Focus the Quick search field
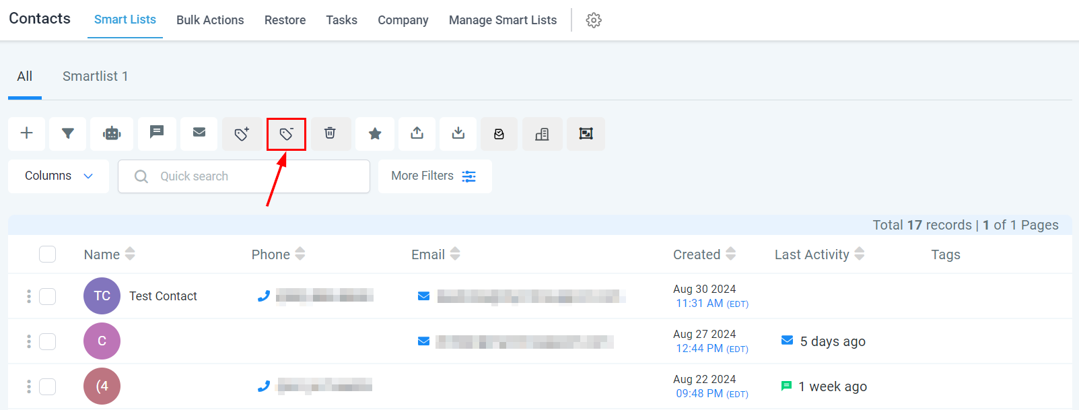This screenshot has height=410, width=1079. coord(244,176)
